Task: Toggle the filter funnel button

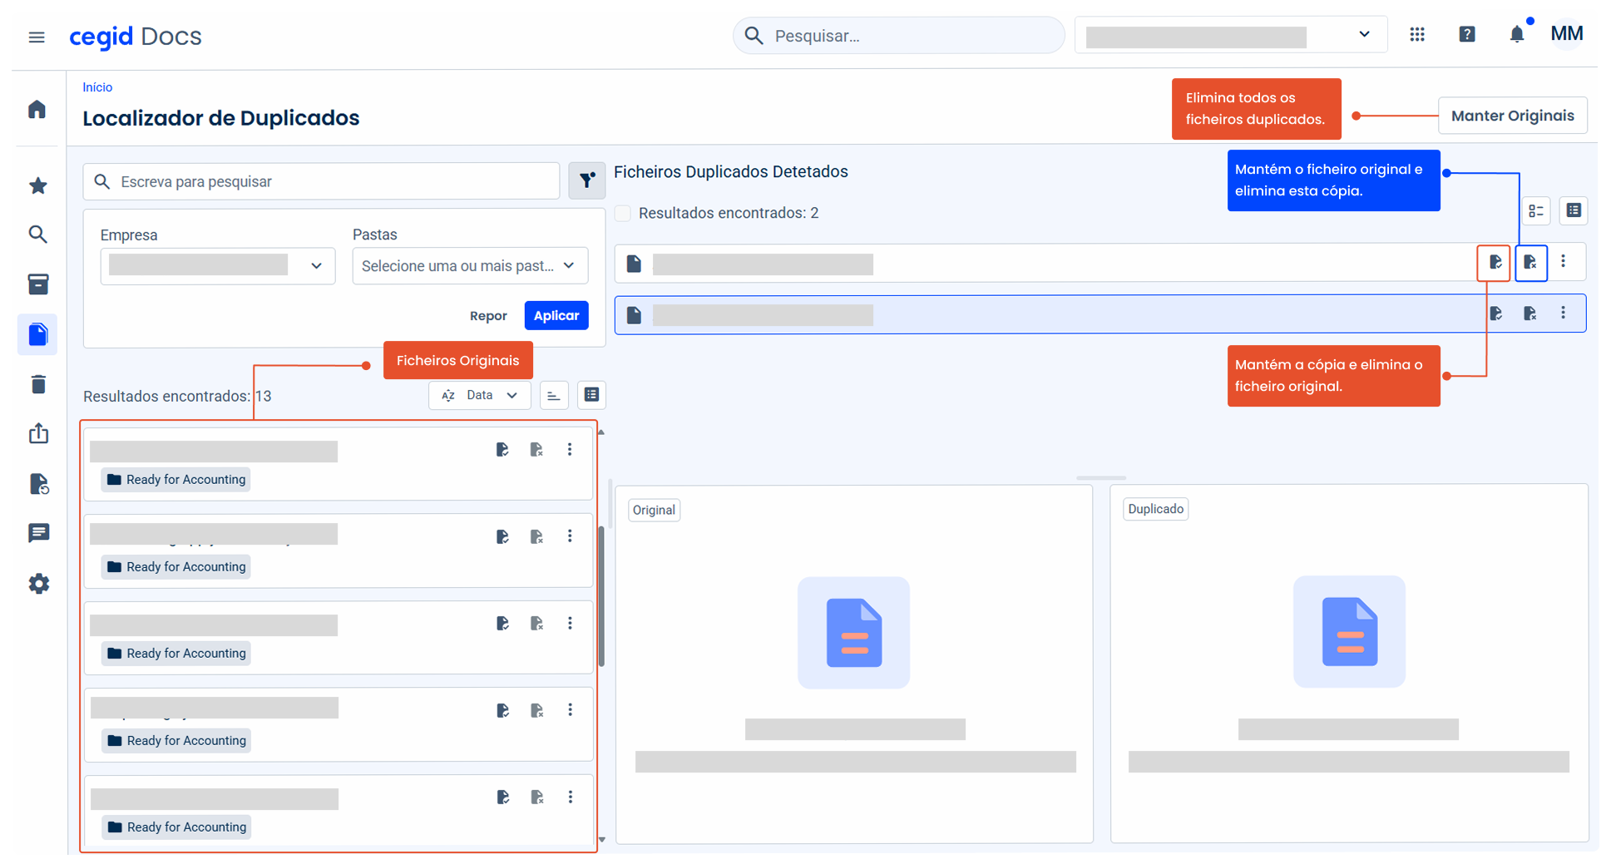Action: tap(586, 180)
